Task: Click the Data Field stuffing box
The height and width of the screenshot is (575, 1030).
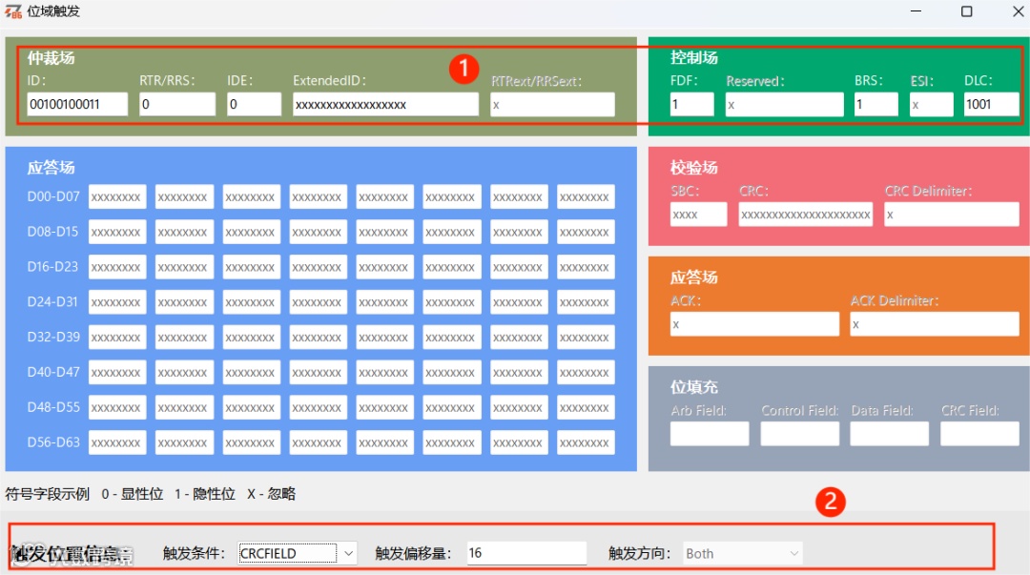Action: click(x=890, y=434)
